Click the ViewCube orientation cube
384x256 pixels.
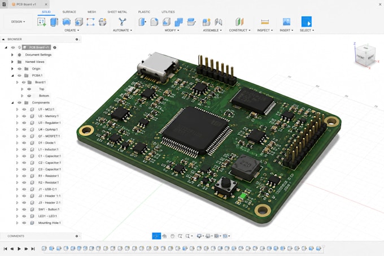[x=365, y=55]
